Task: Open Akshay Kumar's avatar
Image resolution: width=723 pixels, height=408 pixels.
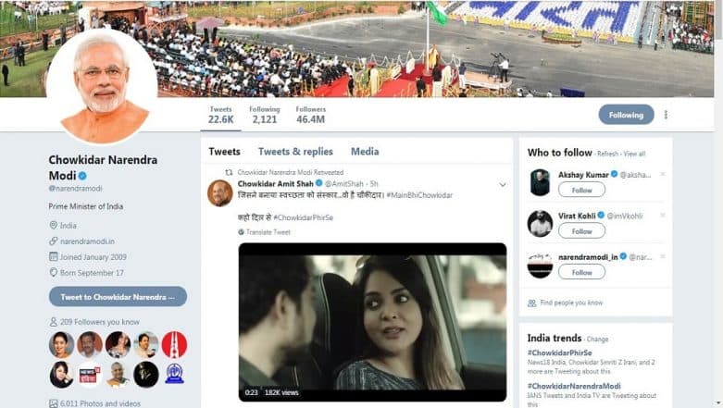Action: (540, 182)
